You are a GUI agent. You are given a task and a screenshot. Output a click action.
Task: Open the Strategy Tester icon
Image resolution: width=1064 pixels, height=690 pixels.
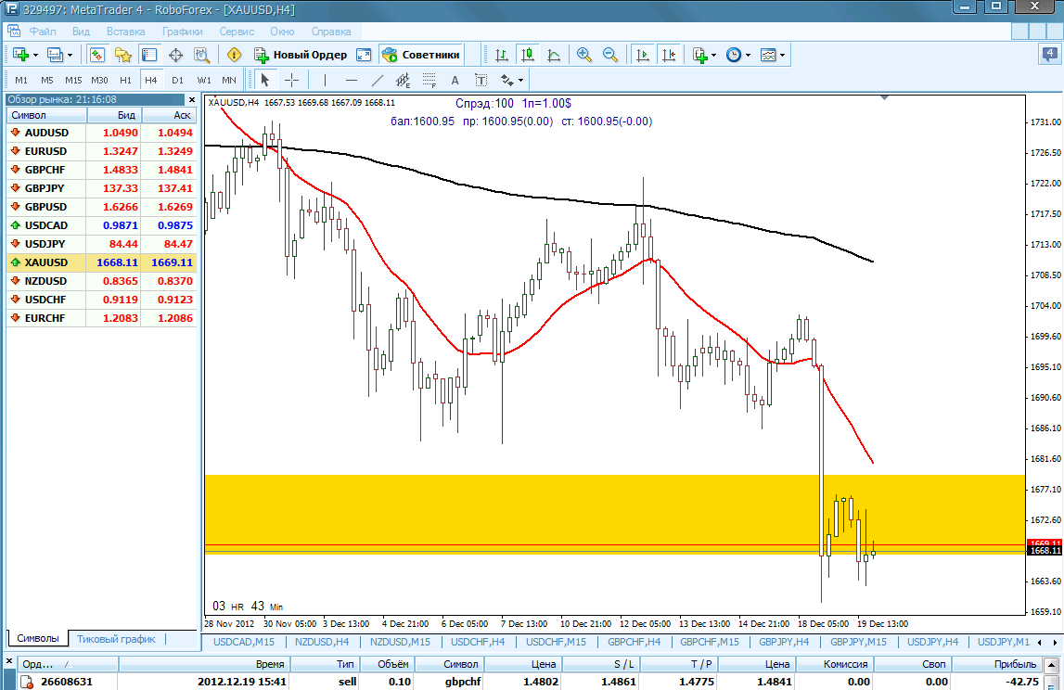pyautogui.click(x=201, y=55)
